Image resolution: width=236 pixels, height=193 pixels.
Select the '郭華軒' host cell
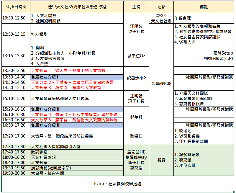(136, 117)
